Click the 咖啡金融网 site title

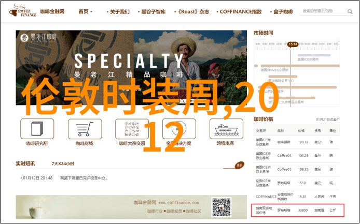(52, 11)
